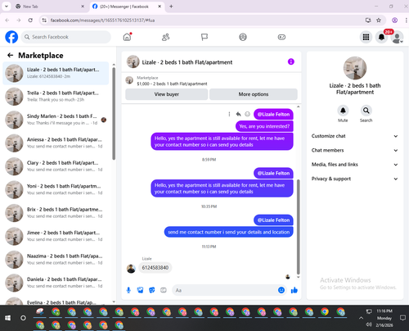
Task: Open the Chrome profile icon
Action: tap(394, 20)
